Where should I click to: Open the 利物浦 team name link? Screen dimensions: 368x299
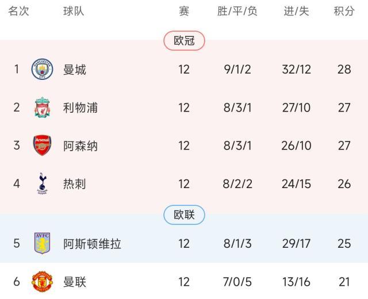click(x=80, y=108)
